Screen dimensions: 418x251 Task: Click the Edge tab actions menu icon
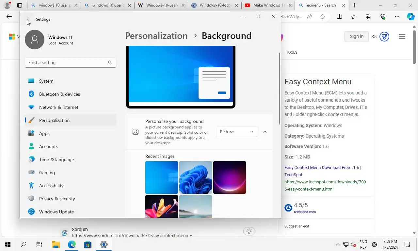coord(20,5)
